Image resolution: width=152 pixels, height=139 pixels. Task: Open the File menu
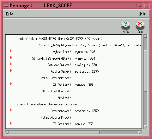pyautogui.click(x=9, y=14)
